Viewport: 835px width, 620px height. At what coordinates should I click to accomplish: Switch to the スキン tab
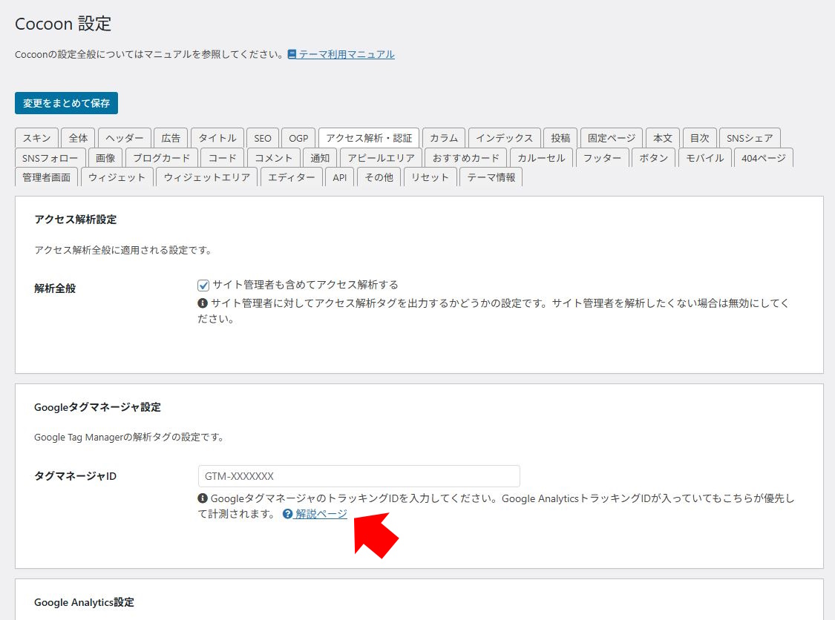(36, 138)
